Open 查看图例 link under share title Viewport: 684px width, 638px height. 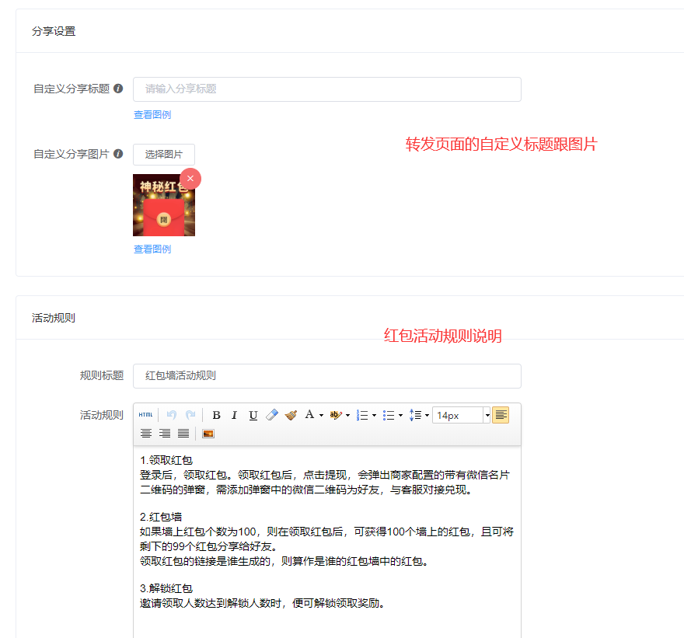(152, 115)
